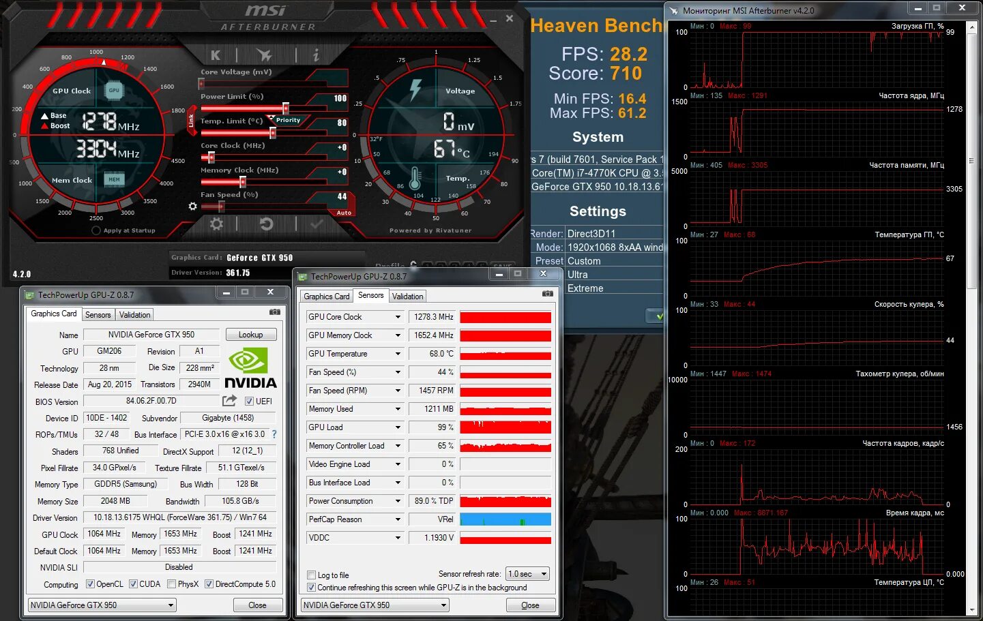The image size is (983, 621).
Task: Click the VDDC sensor dropdown arrow
Action: pos(398,538)
